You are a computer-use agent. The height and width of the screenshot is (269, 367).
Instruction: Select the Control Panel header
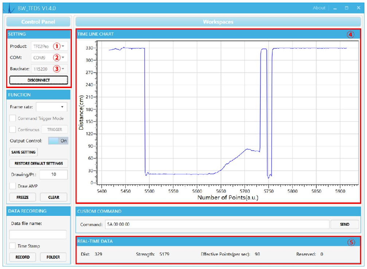click(x=38, y=22)
